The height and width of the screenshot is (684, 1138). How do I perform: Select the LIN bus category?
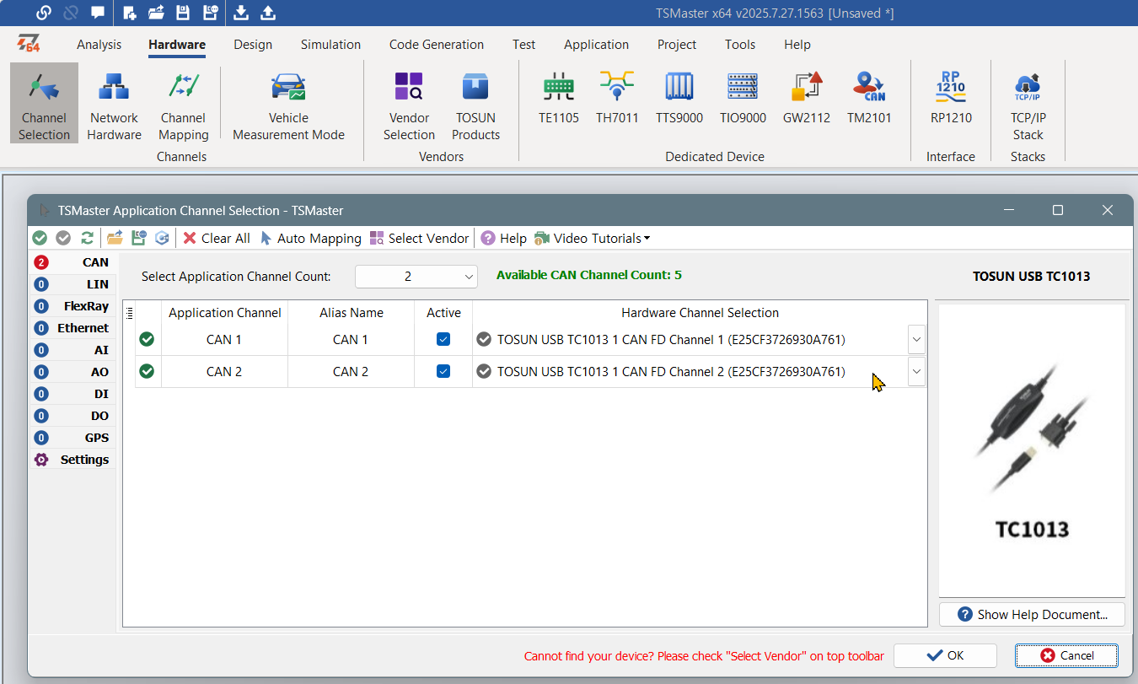(x=72, y=284)
